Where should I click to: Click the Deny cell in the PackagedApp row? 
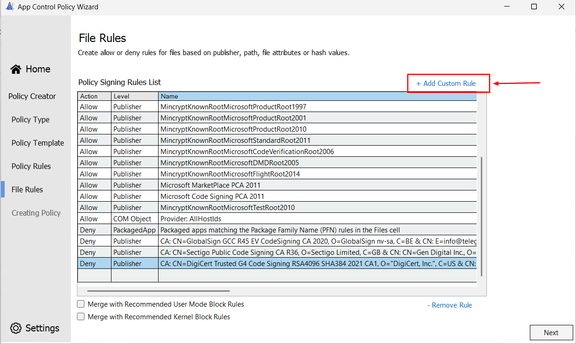tap(94, 230)
